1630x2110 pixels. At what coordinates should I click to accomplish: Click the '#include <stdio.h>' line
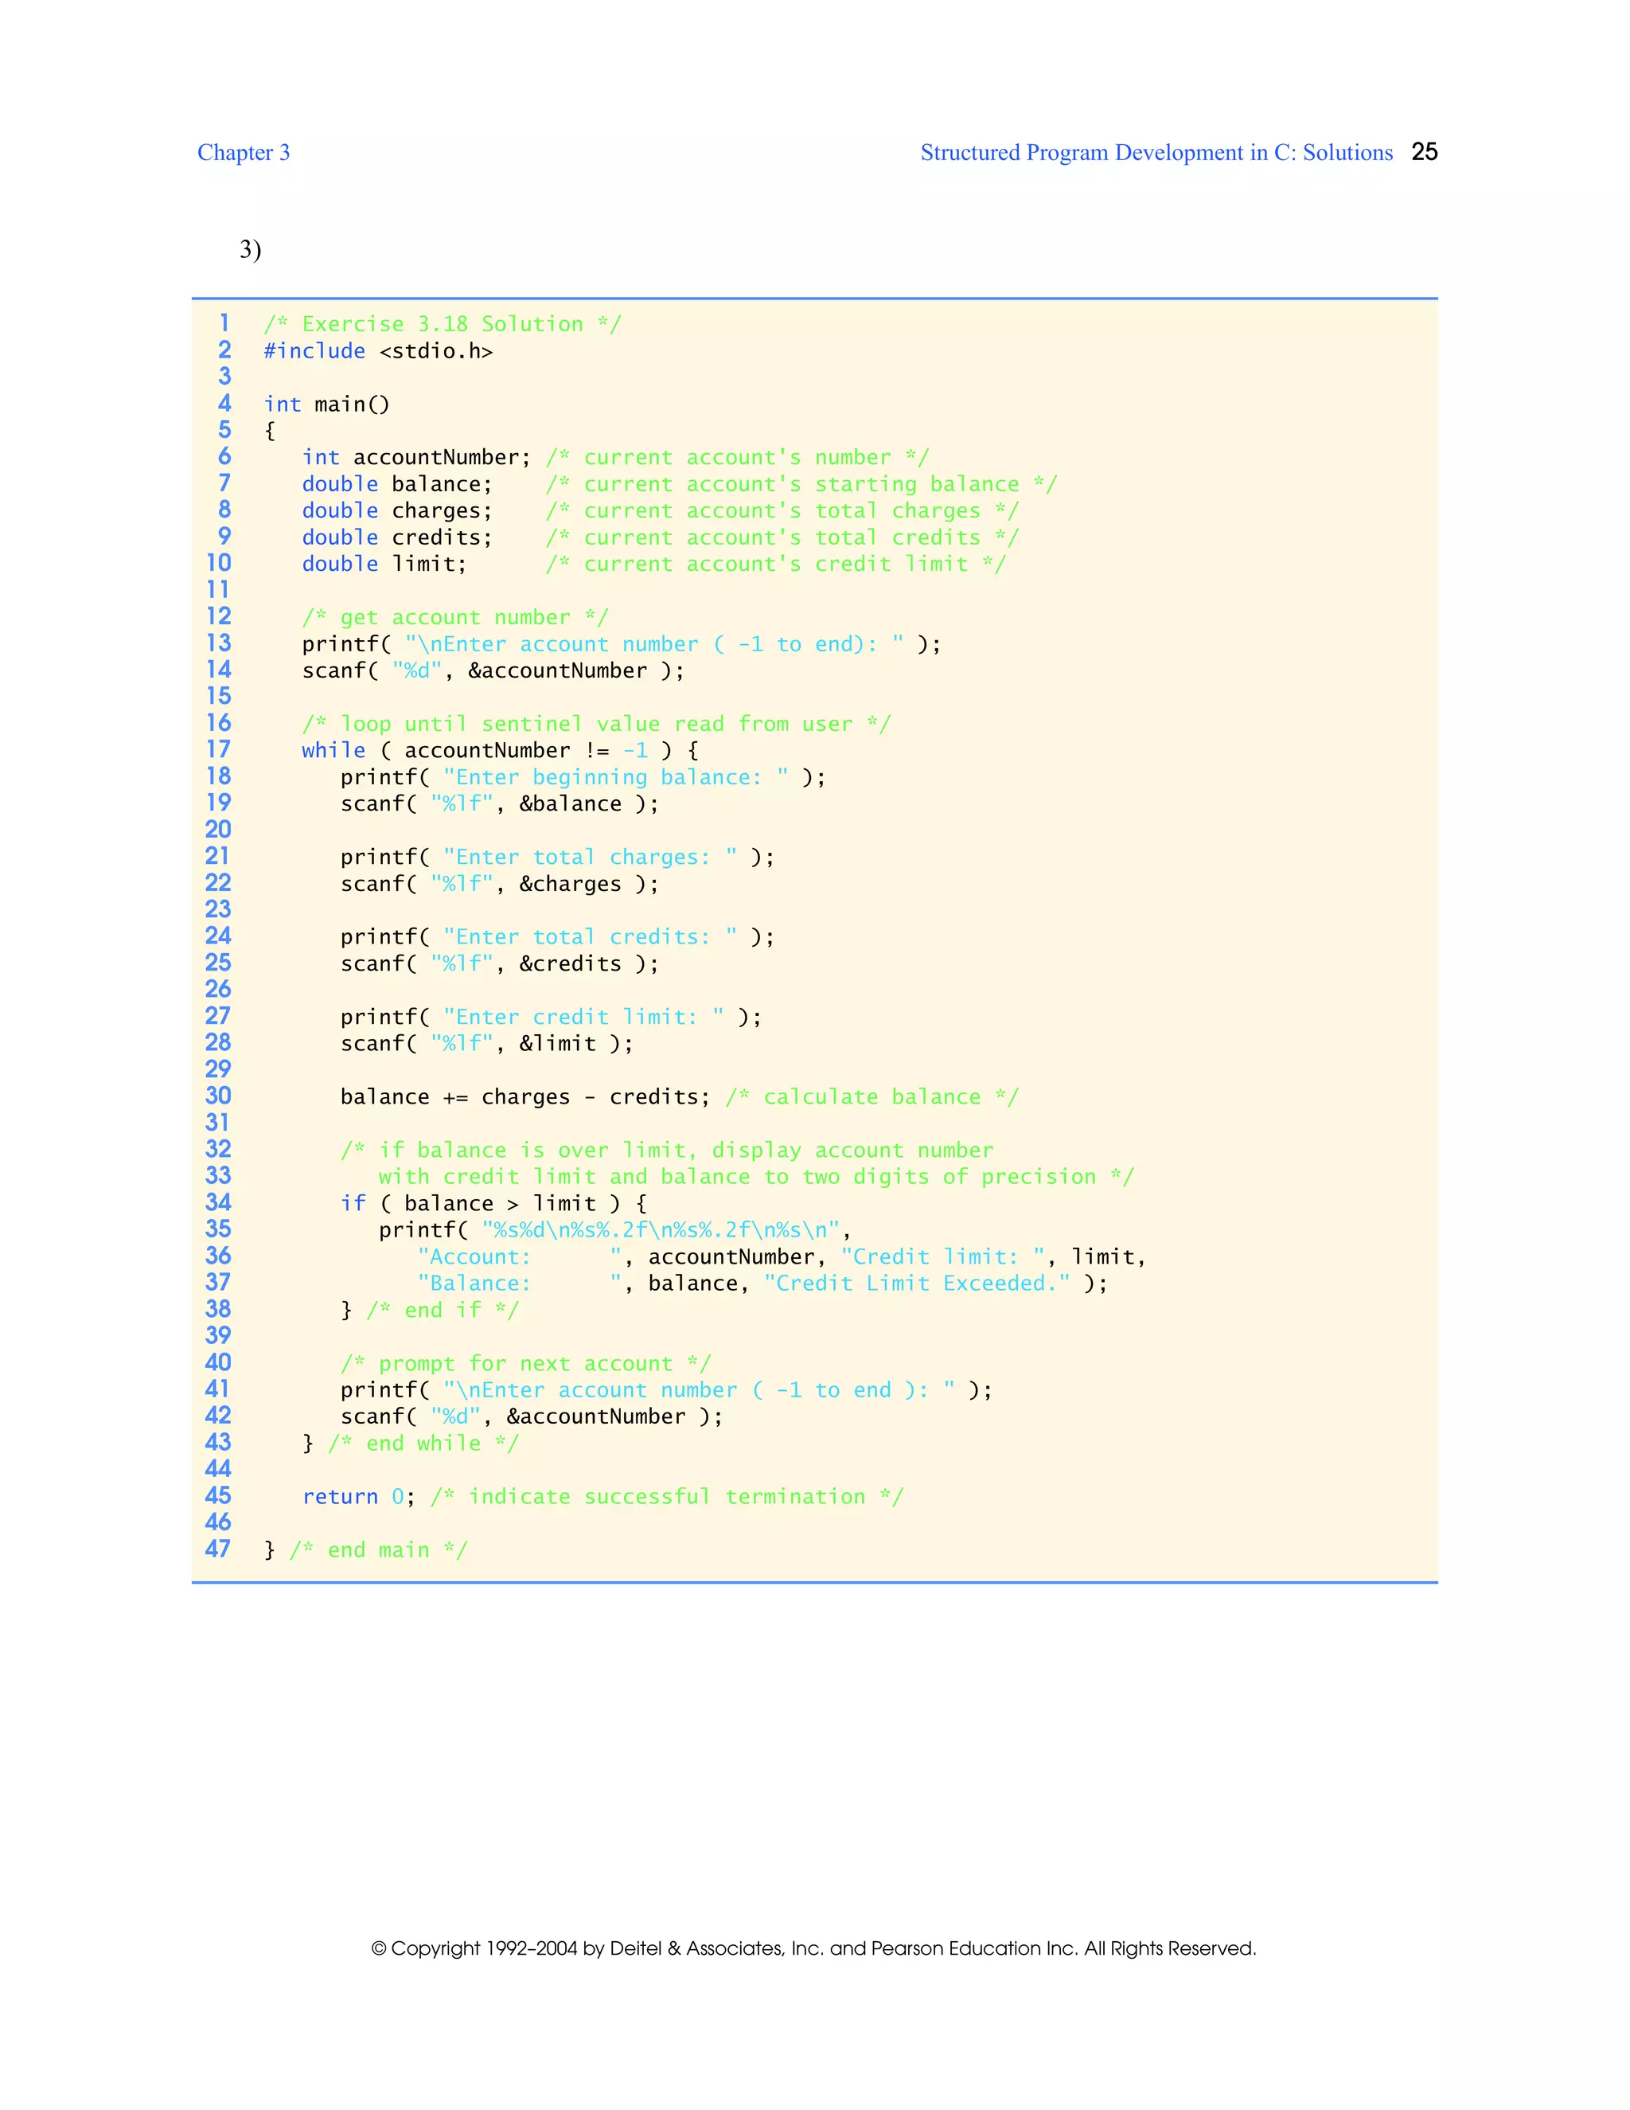coord(379,352)
